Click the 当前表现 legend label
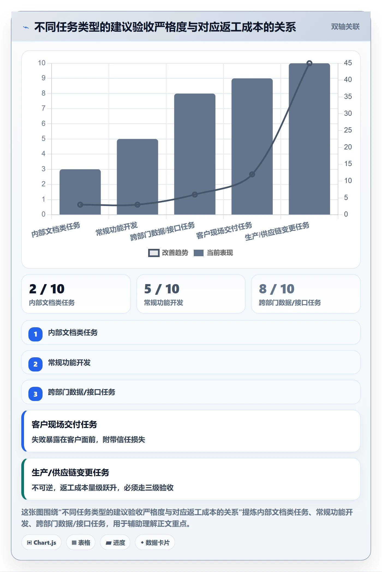This screenshot has width=382, height=572. 220,253
